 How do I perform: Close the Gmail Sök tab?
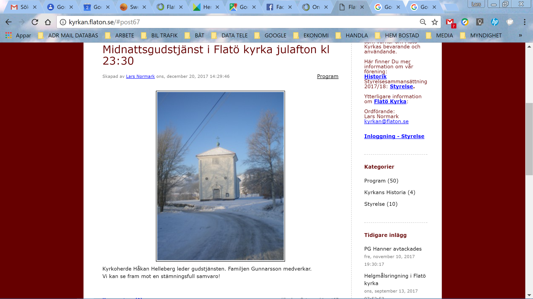pyautogui.click(x=35, y=7)
